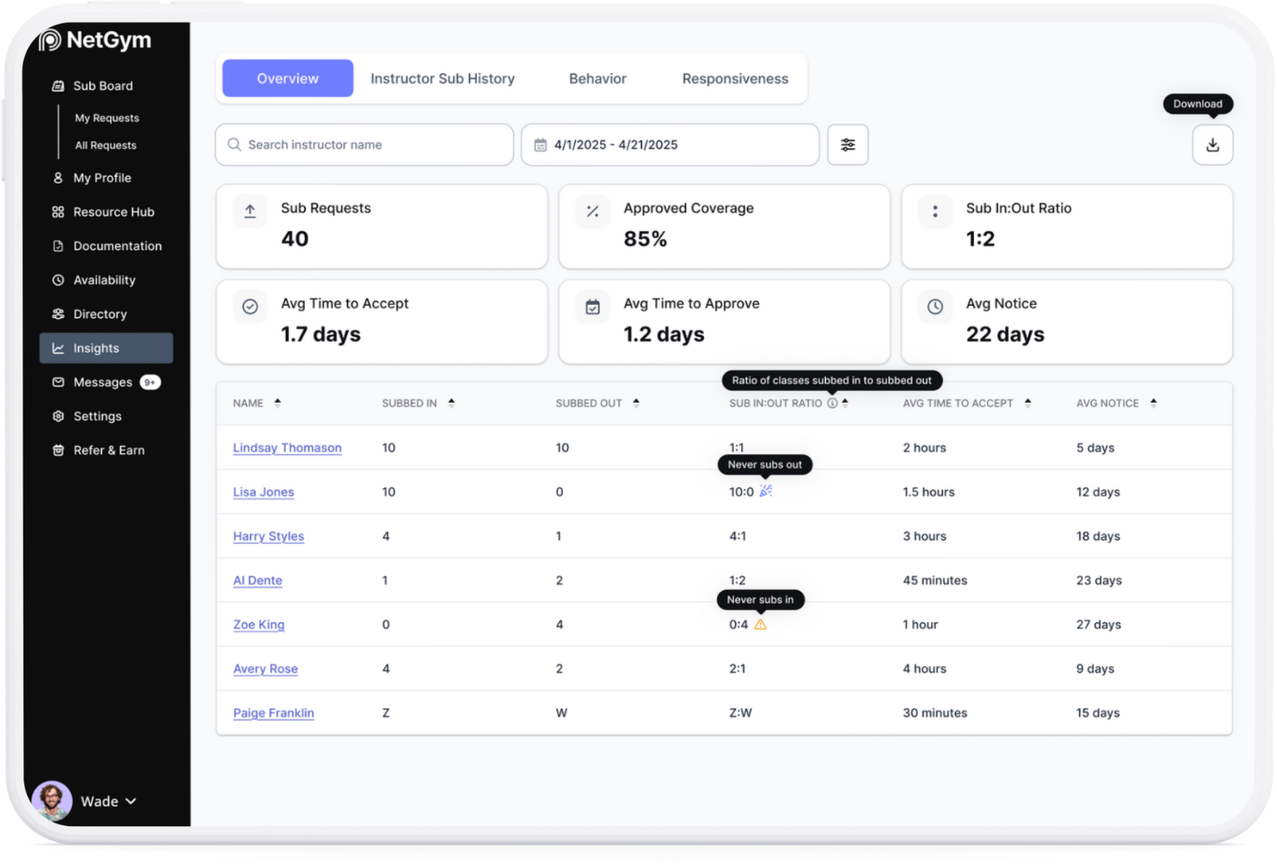The image size is (1277, 867).
Task: Sort by Subbed Out column arrow
Action: coord(635,403)
